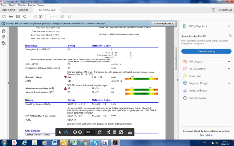Click the Düzenlemeyi Etkinleştir button

tap(164, 23)
